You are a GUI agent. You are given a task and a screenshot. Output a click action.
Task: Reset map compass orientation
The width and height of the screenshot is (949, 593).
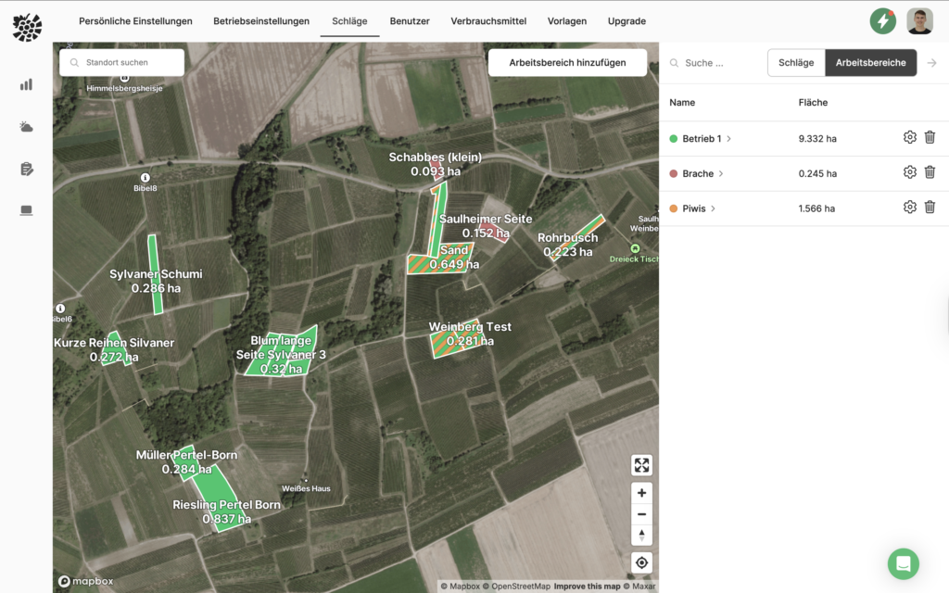pyautogui.click(x=641, y=535)
